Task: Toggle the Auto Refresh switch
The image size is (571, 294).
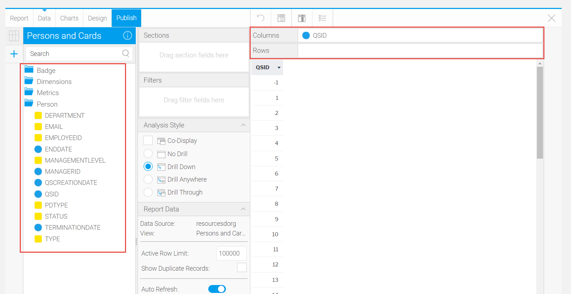Action: [217, 289]
